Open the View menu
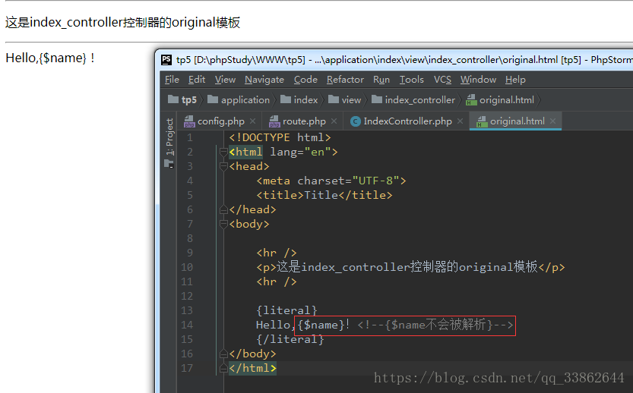 (225, 80)
